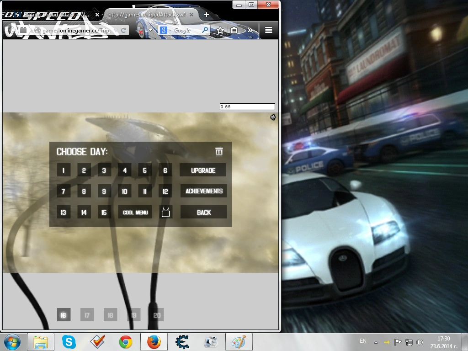
Task: Select day 2
Action: tap(84, 170)
